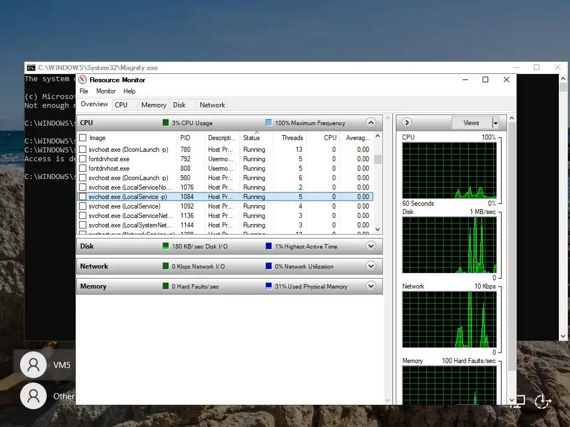Click the blue Maximum Frequency indicator square
This screenshot has width=570, height=427.
click(269, 123)
